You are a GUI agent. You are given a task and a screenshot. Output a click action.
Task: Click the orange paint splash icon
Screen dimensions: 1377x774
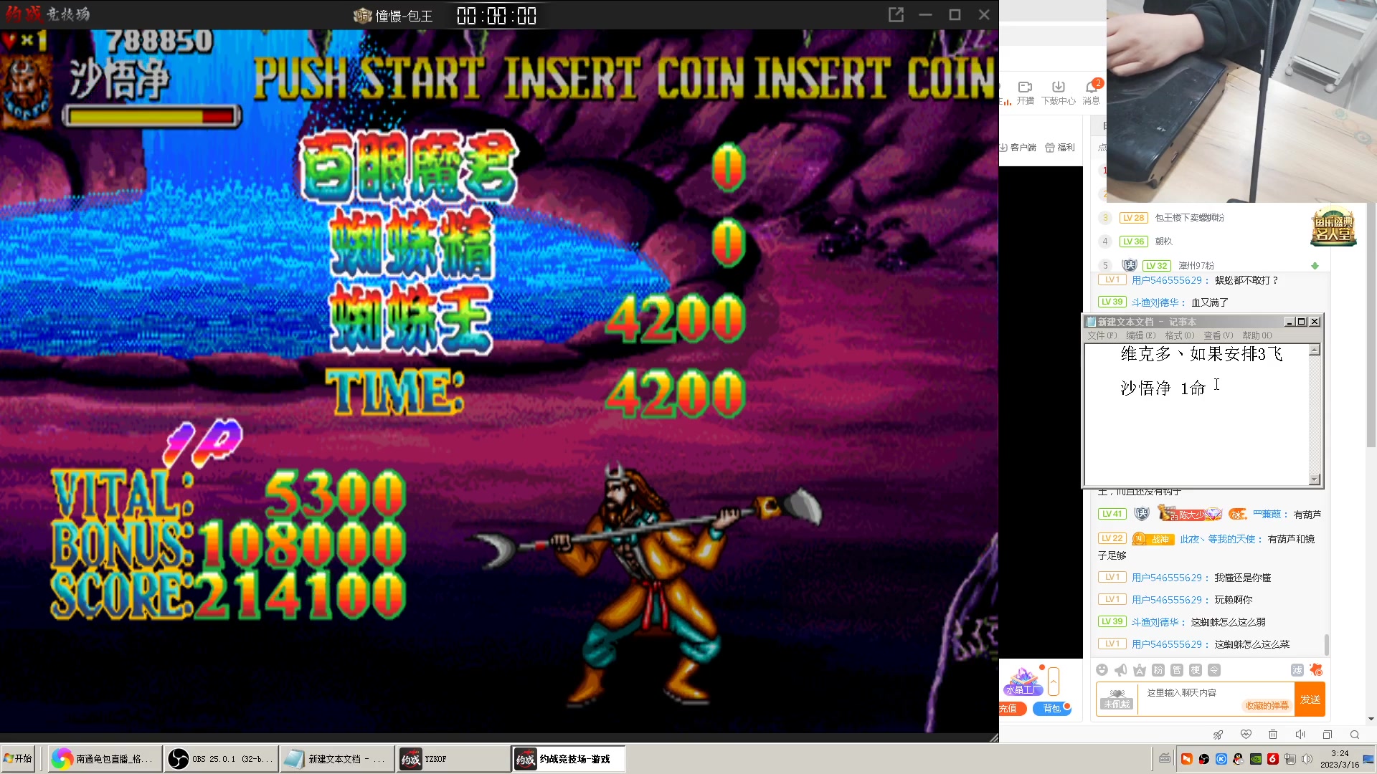coord(1316,670)
